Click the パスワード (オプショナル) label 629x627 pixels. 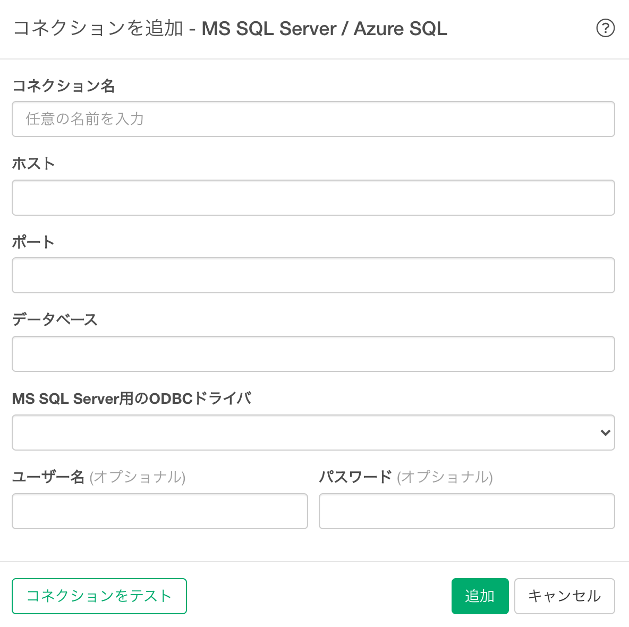pos(406,477)
